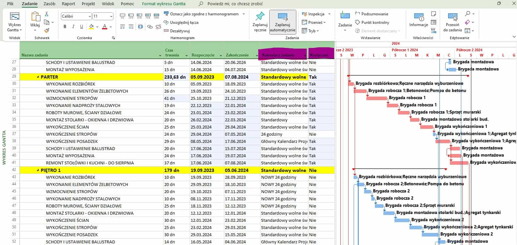517x245 pixels.
Task: Click the add to timeline icon
Action: [x=434, y=31]
